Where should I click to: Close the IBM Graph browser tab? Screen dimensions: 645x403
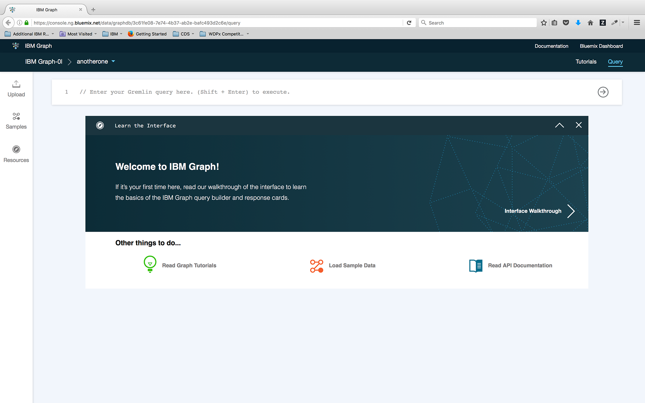pyautogui.click(x=80, y=10)
